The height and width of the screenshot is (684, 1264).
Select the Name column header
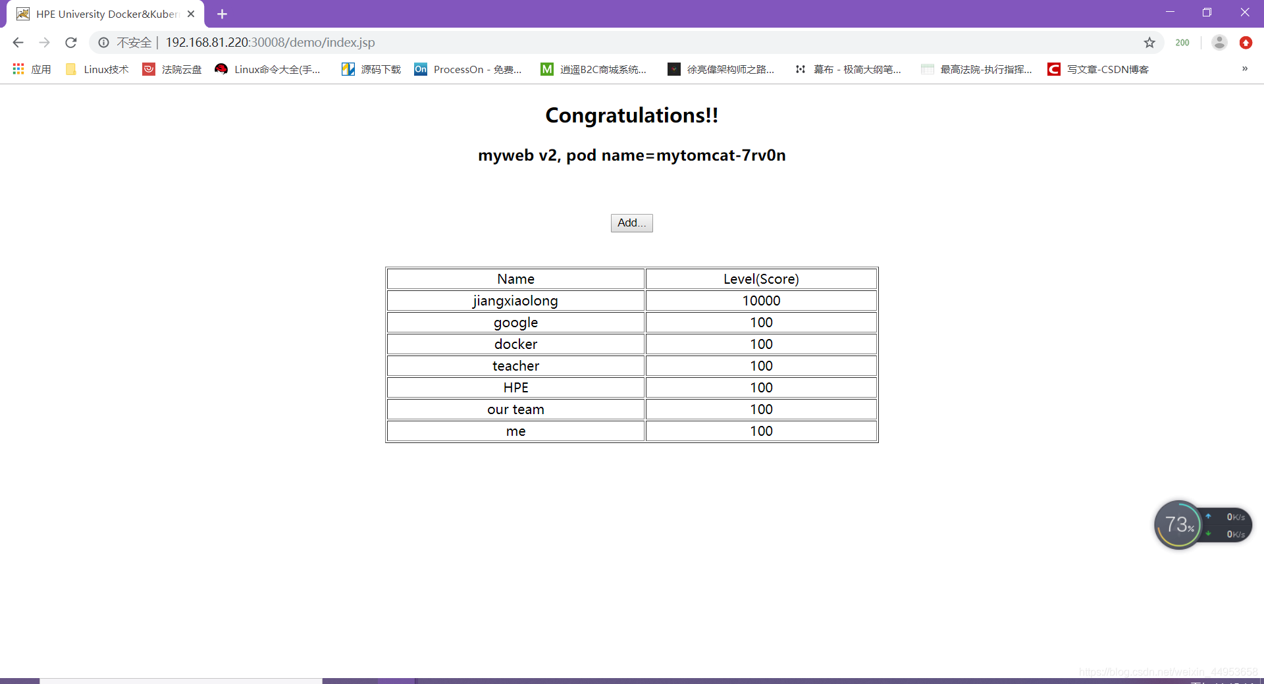[x=515, y=279]
